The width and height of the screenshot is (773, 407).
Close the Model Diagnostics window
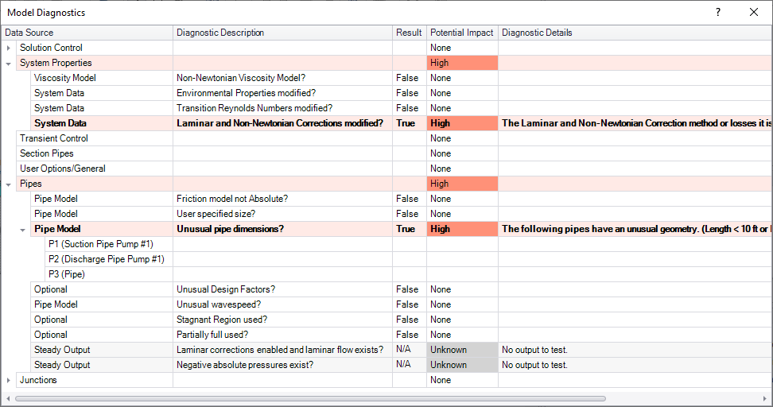pos(754,12)
